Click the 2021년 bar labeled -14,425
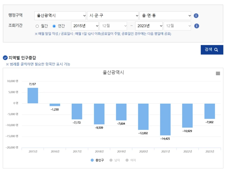 165,119
